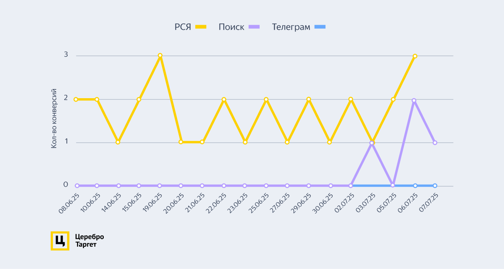Select РСЯ data point on 14.06.25
This screenshot has width=504, height=269.
(118, 142)
